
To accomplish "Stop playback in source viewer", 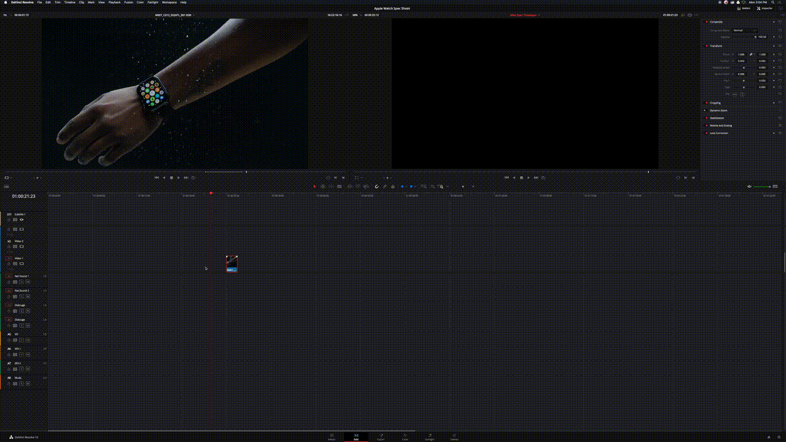I will (171, 177).
